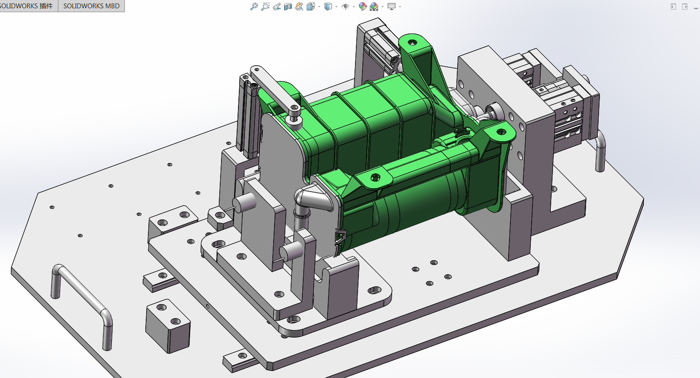Toggle the Hide/Show Items eye icon

[x=345, y=7]
